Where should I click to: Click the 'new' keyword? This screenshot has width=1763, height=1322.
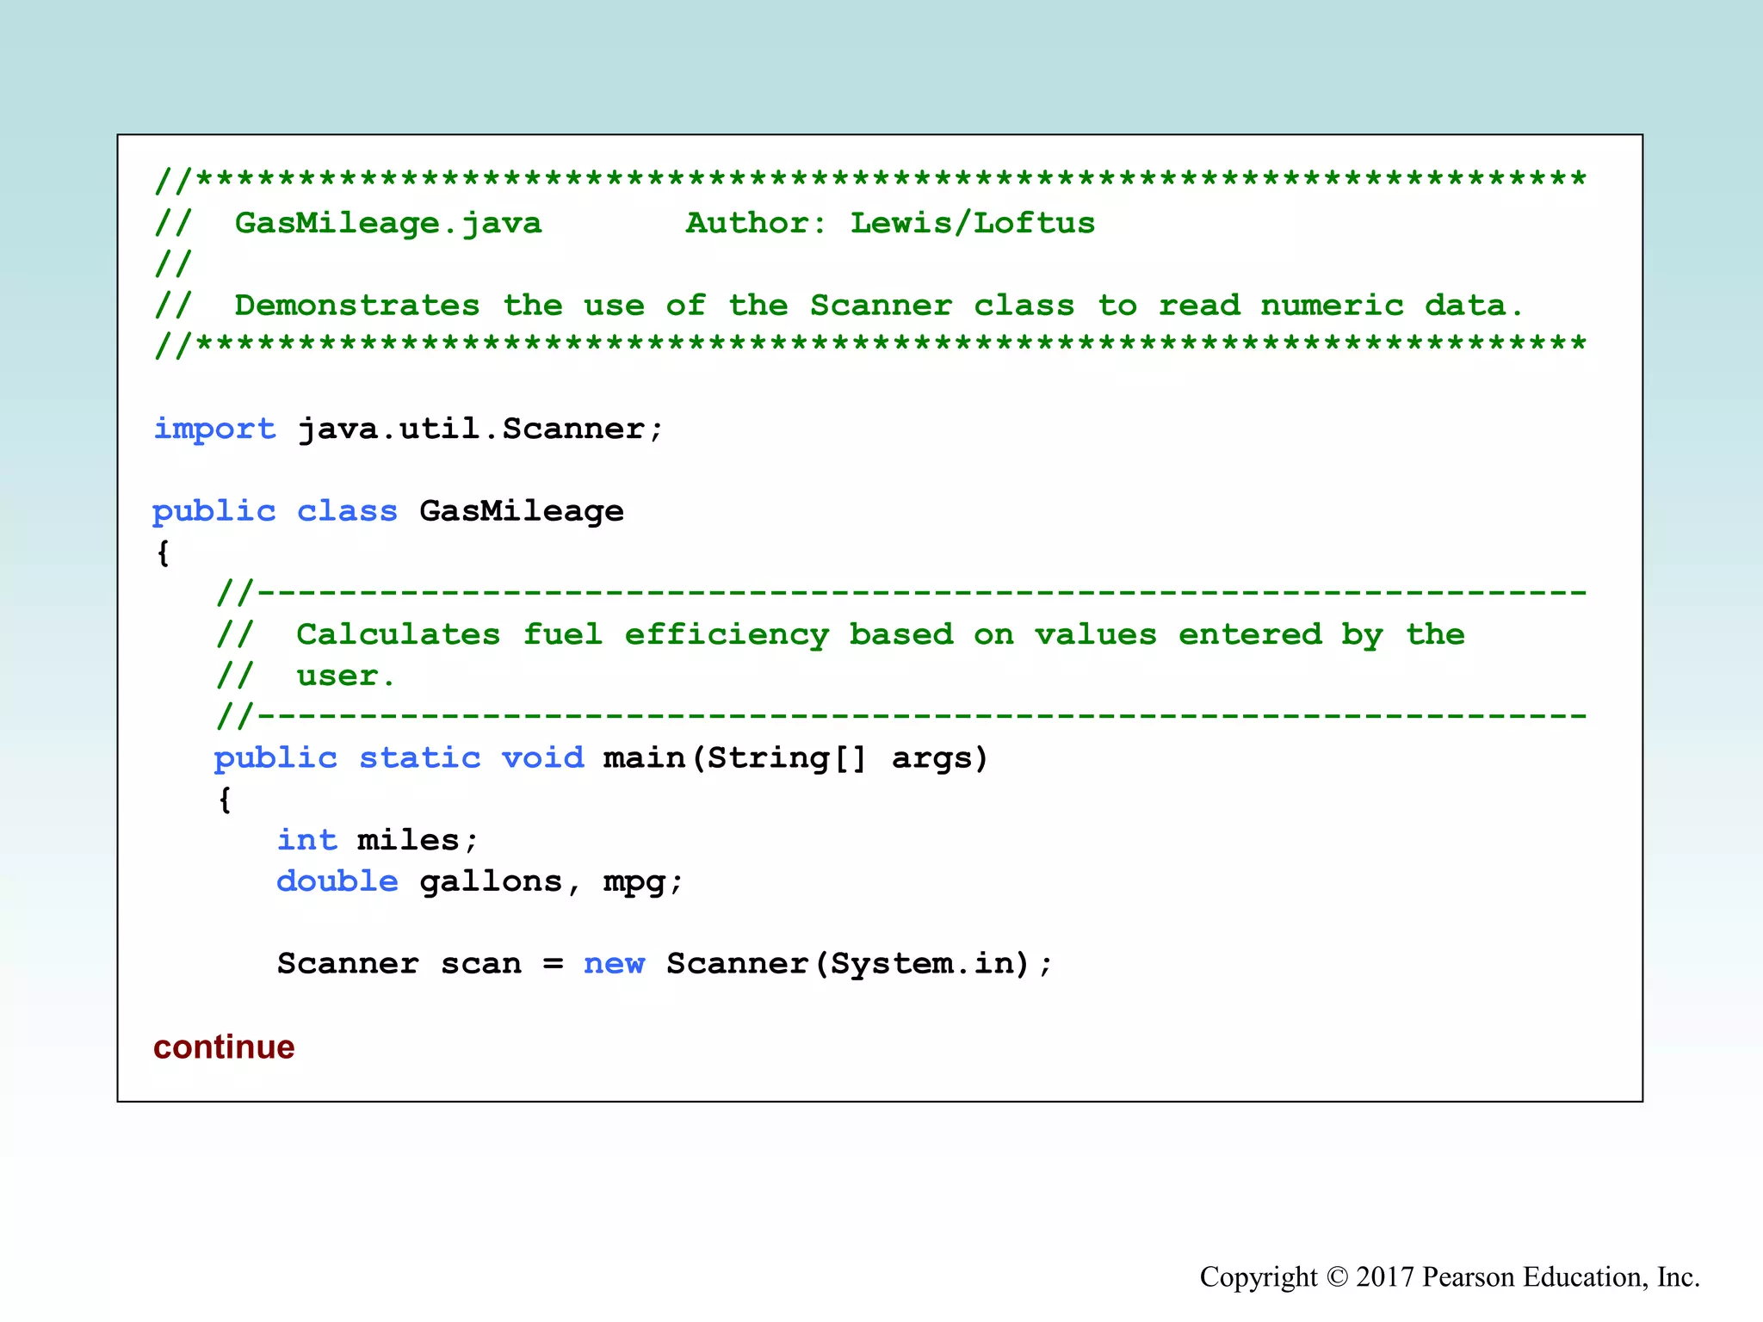tap(614, 964)
